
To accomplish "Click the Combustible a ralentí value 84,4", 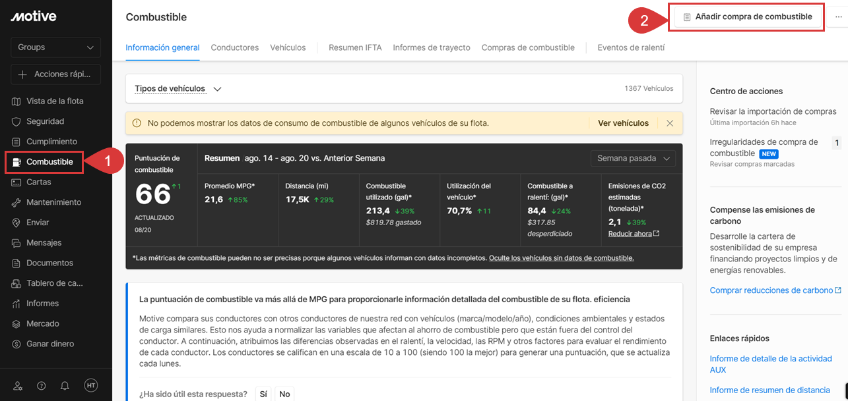I will [537, 211].
